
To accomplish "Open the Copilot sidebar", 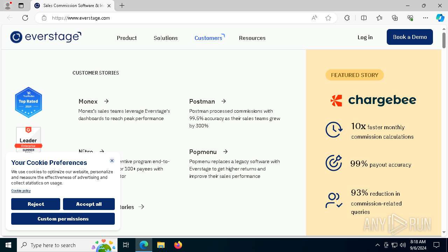I will click(x=440, y=18).
